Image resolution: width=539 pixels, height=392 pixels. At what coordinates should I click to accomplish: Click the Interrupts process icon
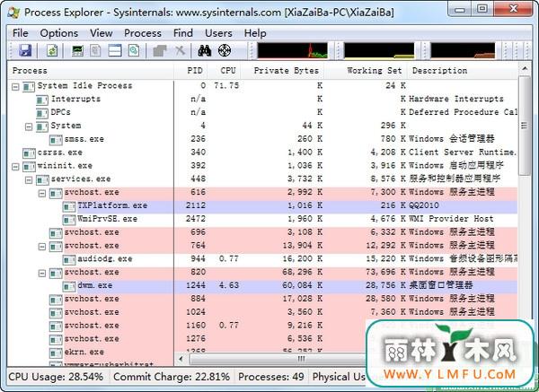[42, 100]
